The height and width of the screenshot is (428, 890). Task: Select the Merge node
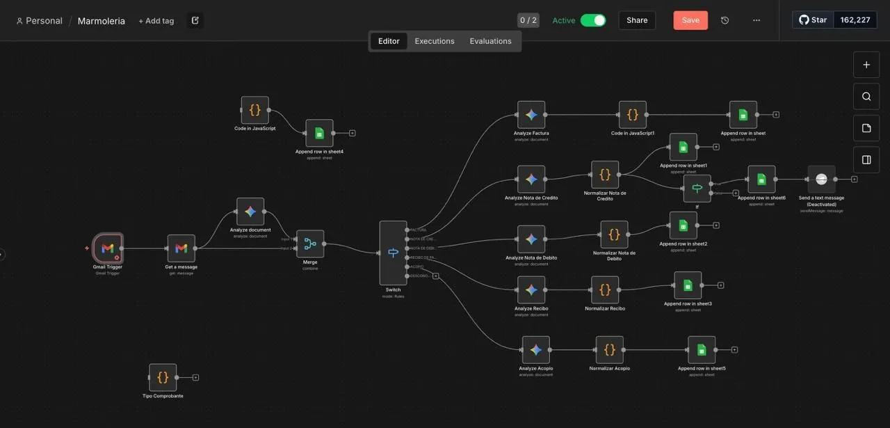coord(310,244)
